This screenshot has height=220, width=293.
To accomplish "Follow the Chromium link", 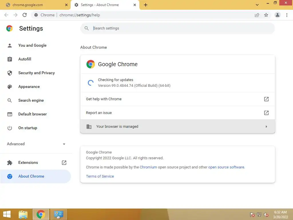I will 149,167.
